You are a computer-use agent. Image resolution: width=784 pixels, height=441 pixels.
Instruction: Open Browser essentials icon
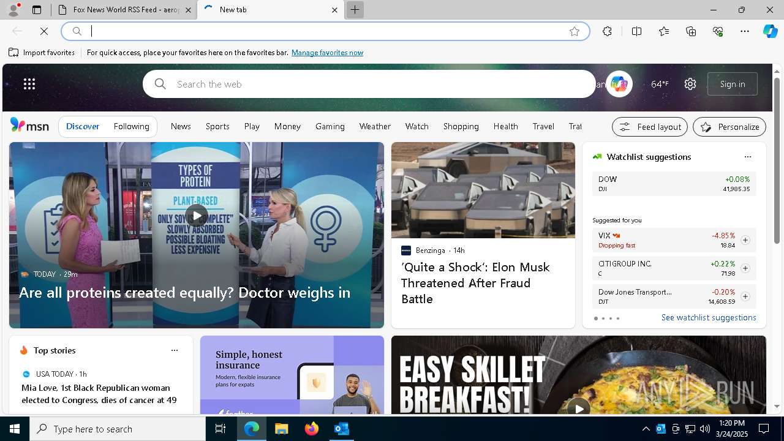(x=718, y=31)
